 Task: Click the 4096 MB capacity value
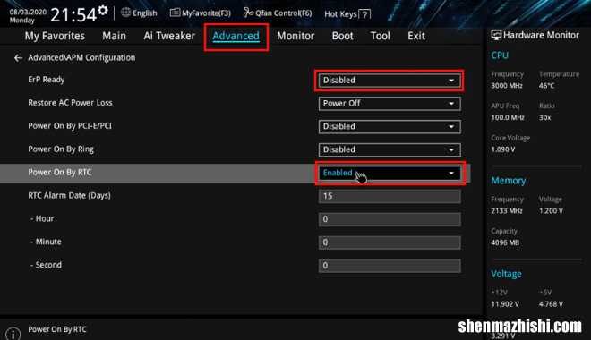pos(505,242)
